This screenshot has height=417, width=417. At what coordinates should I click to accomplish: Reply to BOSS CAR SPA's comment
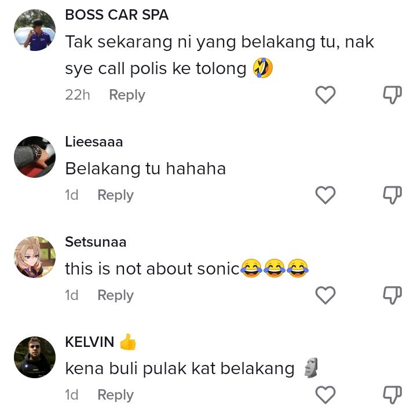(x=127, y=95)
